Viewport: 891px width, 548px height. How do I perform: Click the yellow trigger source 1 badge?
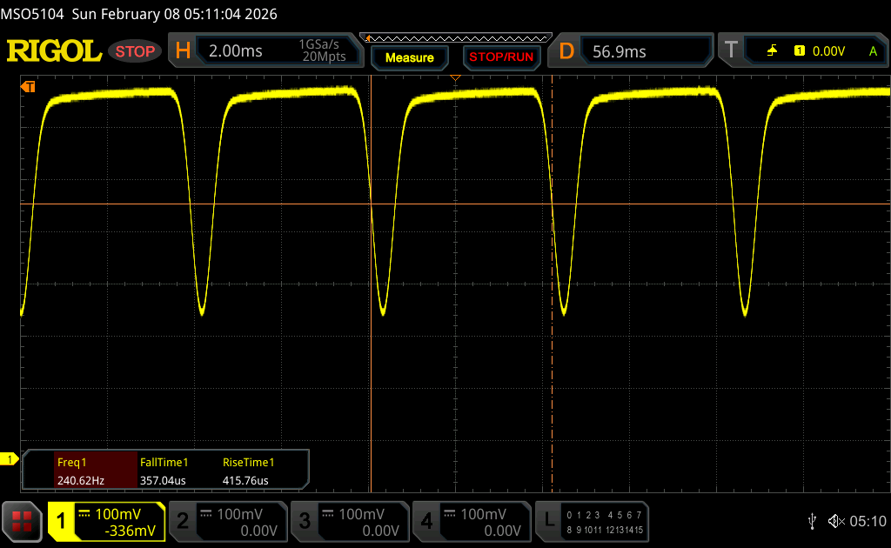coord(799,51)
